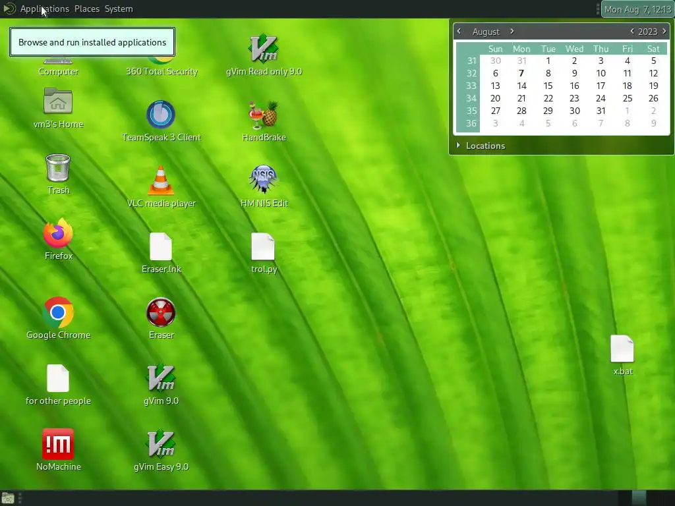This screenshot has width=675, height=506.
Task: Select August 15 in the calendar
Action: pyautogui.click(x=548, y=86)
